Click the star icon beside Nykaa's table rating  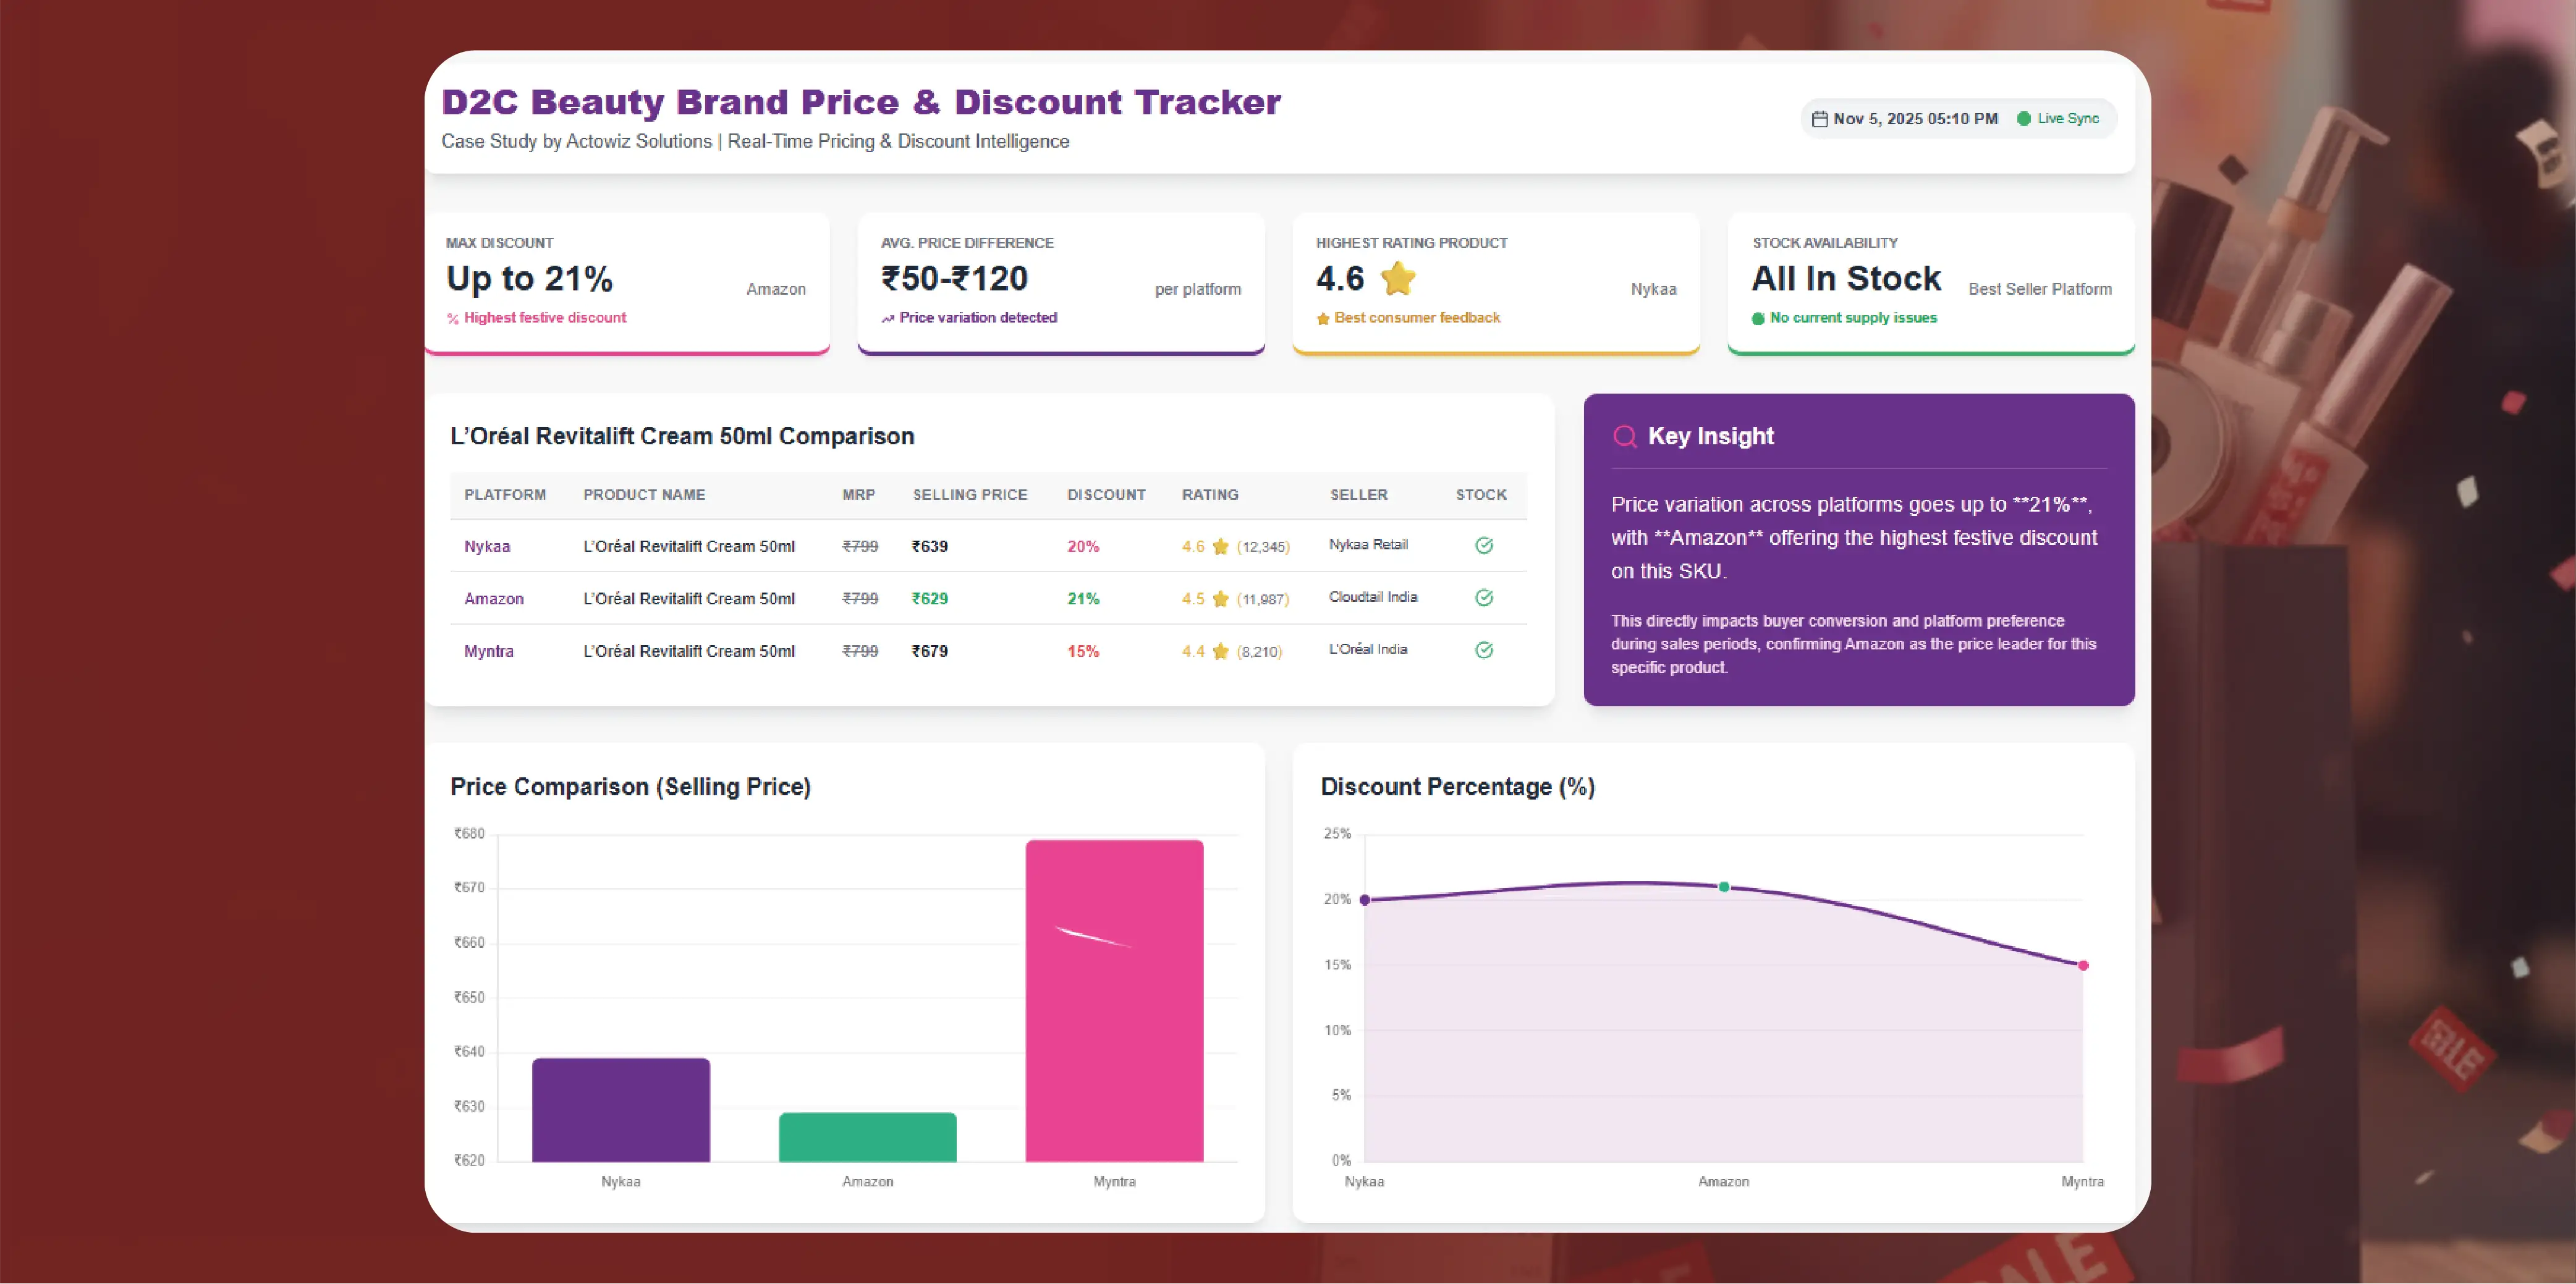pos(1220,547)
